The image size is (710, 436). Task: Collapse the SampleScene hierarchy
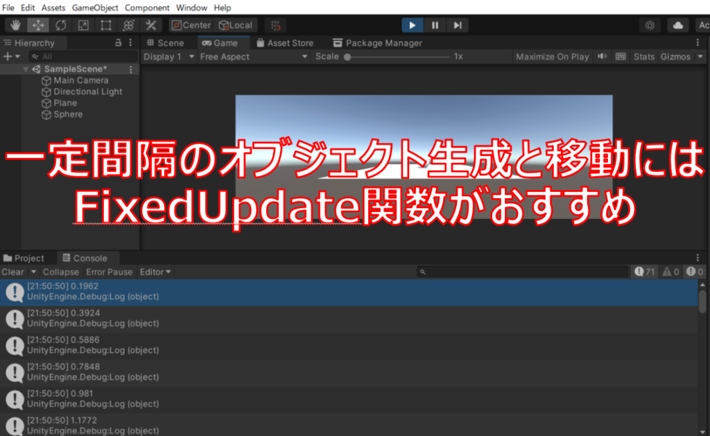click(25, 69)
